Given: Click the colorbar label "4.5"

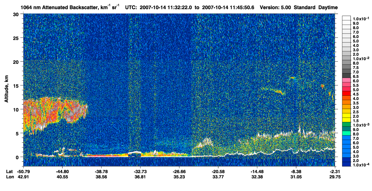Looking at the screenshot, I should (355, 94).
